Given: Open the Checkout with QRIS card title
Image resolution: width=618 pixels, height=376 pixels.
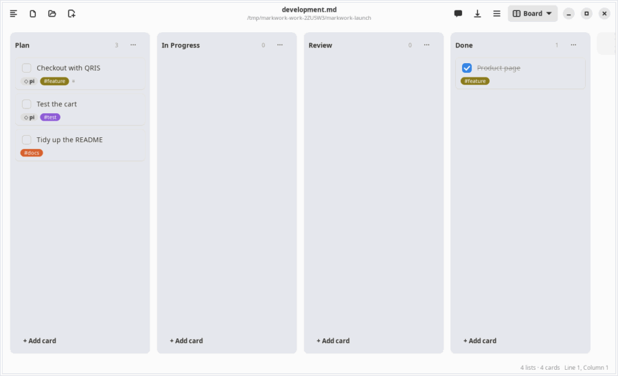Looking at the screenshot, I should (x=68, y=68).
